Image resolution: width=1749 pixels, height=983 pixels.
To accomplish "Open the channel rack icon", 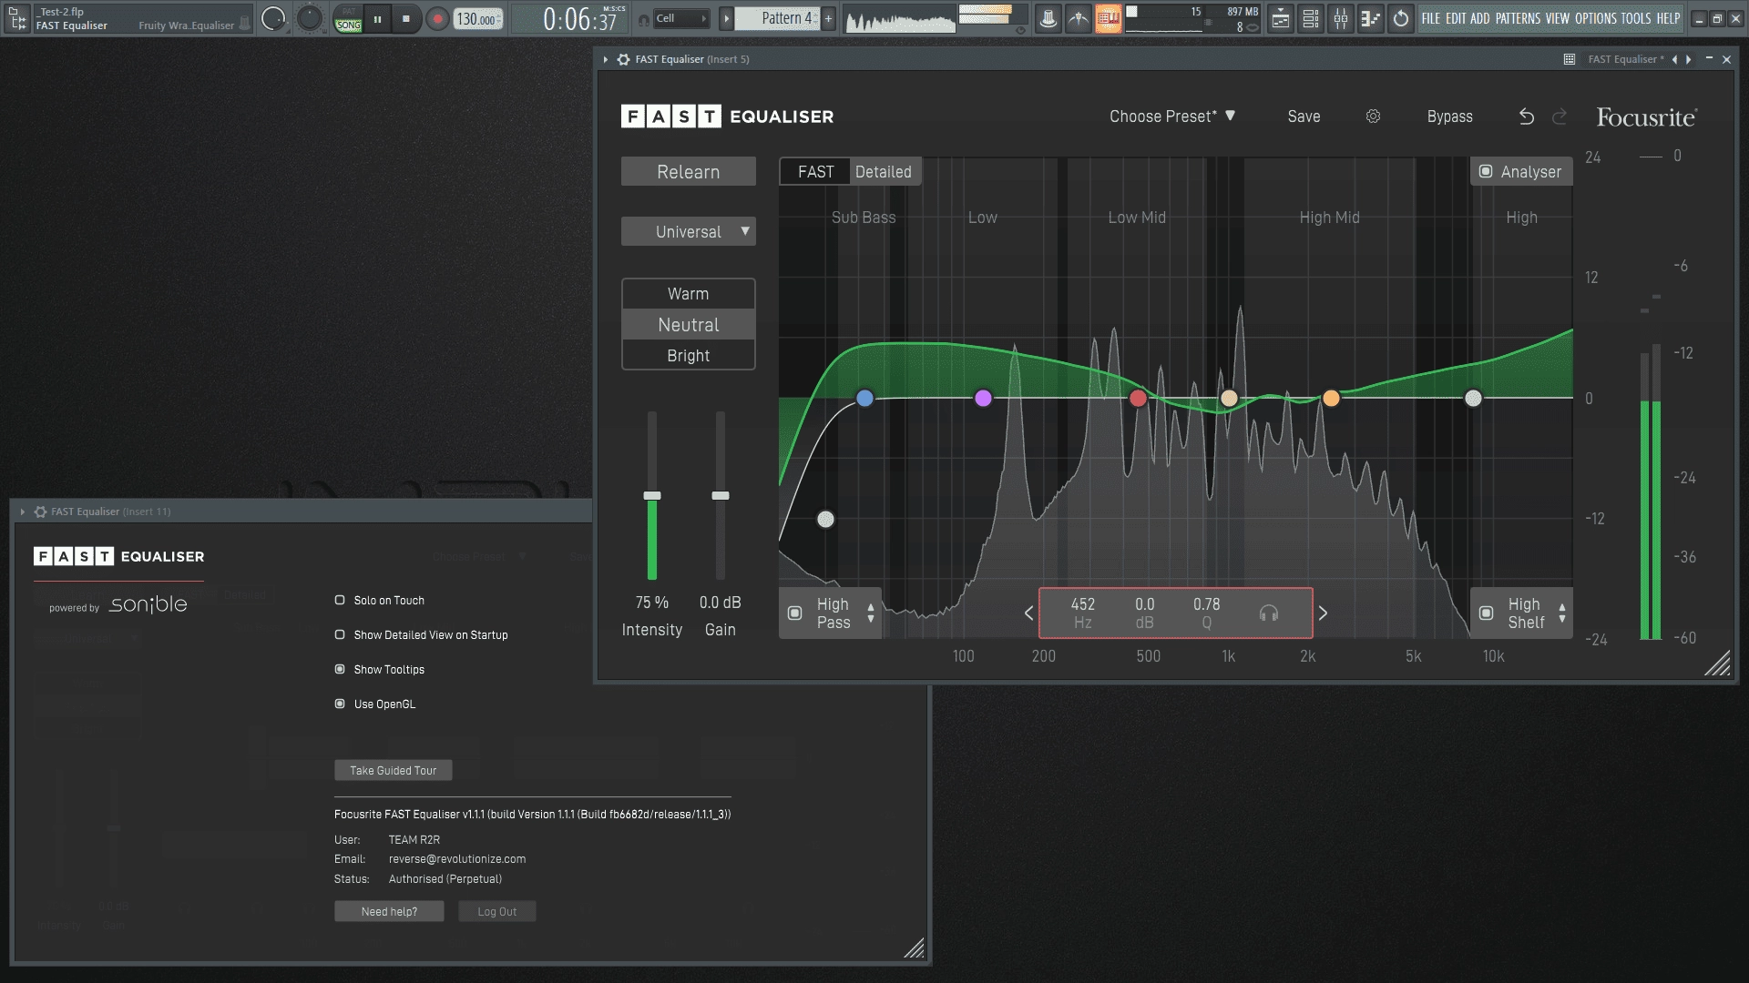I will pyautogui.click(x=1311, y=18).
